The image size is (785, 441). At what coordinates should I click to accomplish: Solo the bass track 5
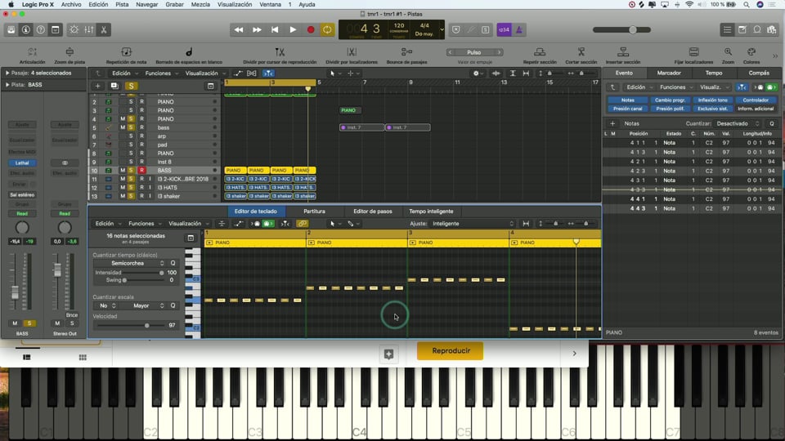point(131,127)
